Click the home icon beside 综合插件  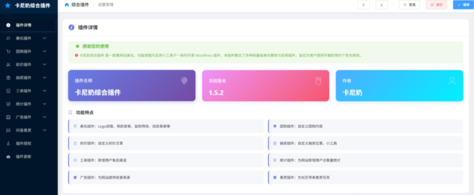(x=67, y=5)
